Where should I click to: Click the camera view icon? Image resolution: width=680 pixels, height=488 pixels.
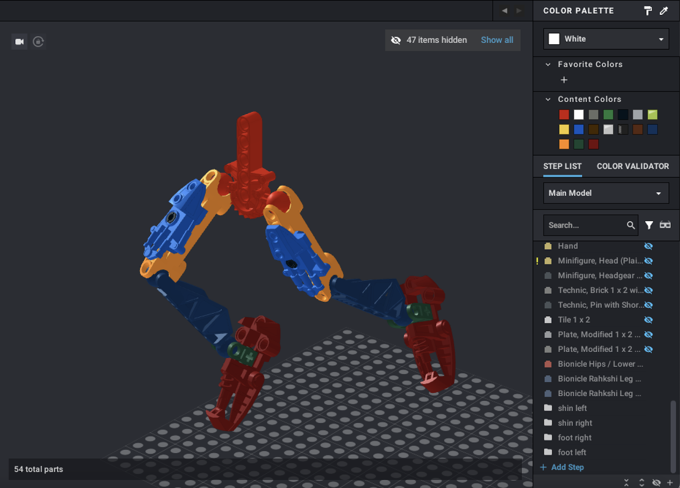tap(20, 42)
